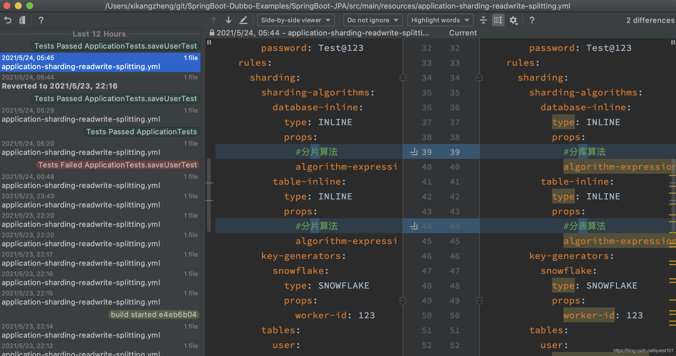Collapse the fold end marker on left line 49
This screenshot has width=676, height=356.
(403, 301)
